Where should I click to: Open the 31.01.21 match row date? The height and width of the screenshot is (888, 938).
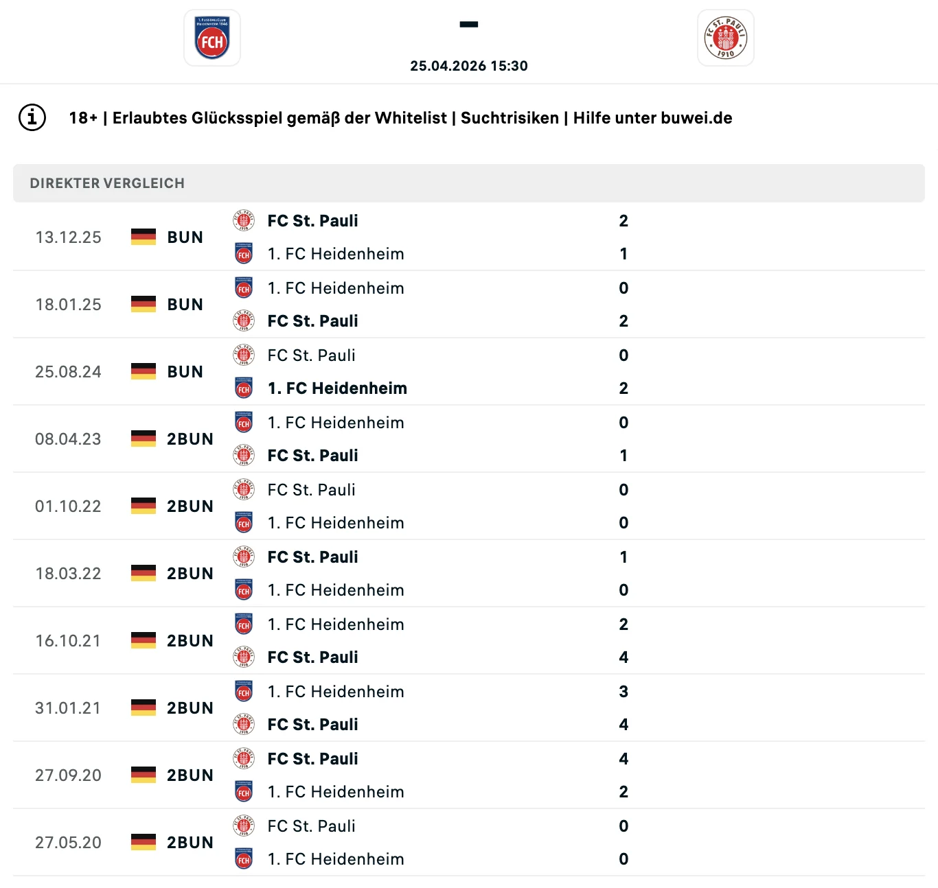point(68,708)
